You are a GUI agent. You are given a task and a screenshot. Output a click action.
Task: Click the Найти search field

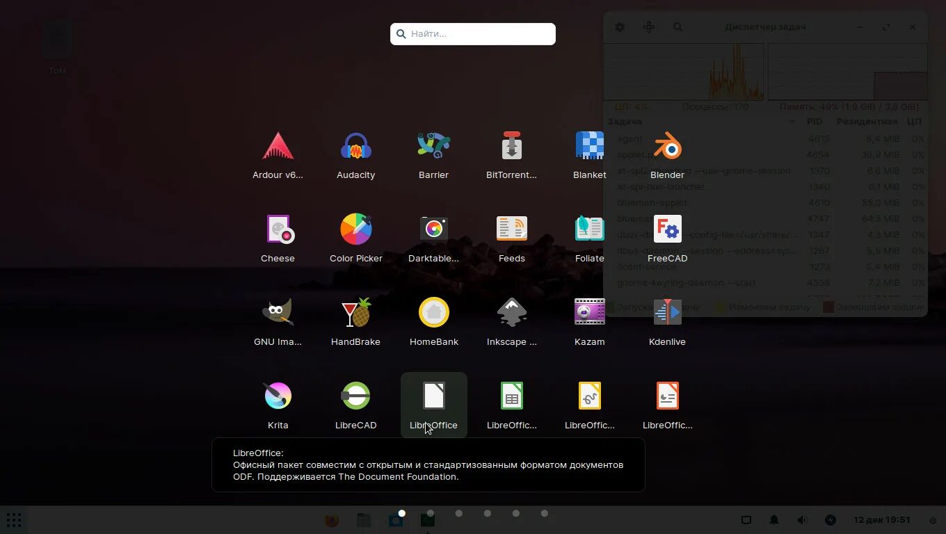point(472,33)
